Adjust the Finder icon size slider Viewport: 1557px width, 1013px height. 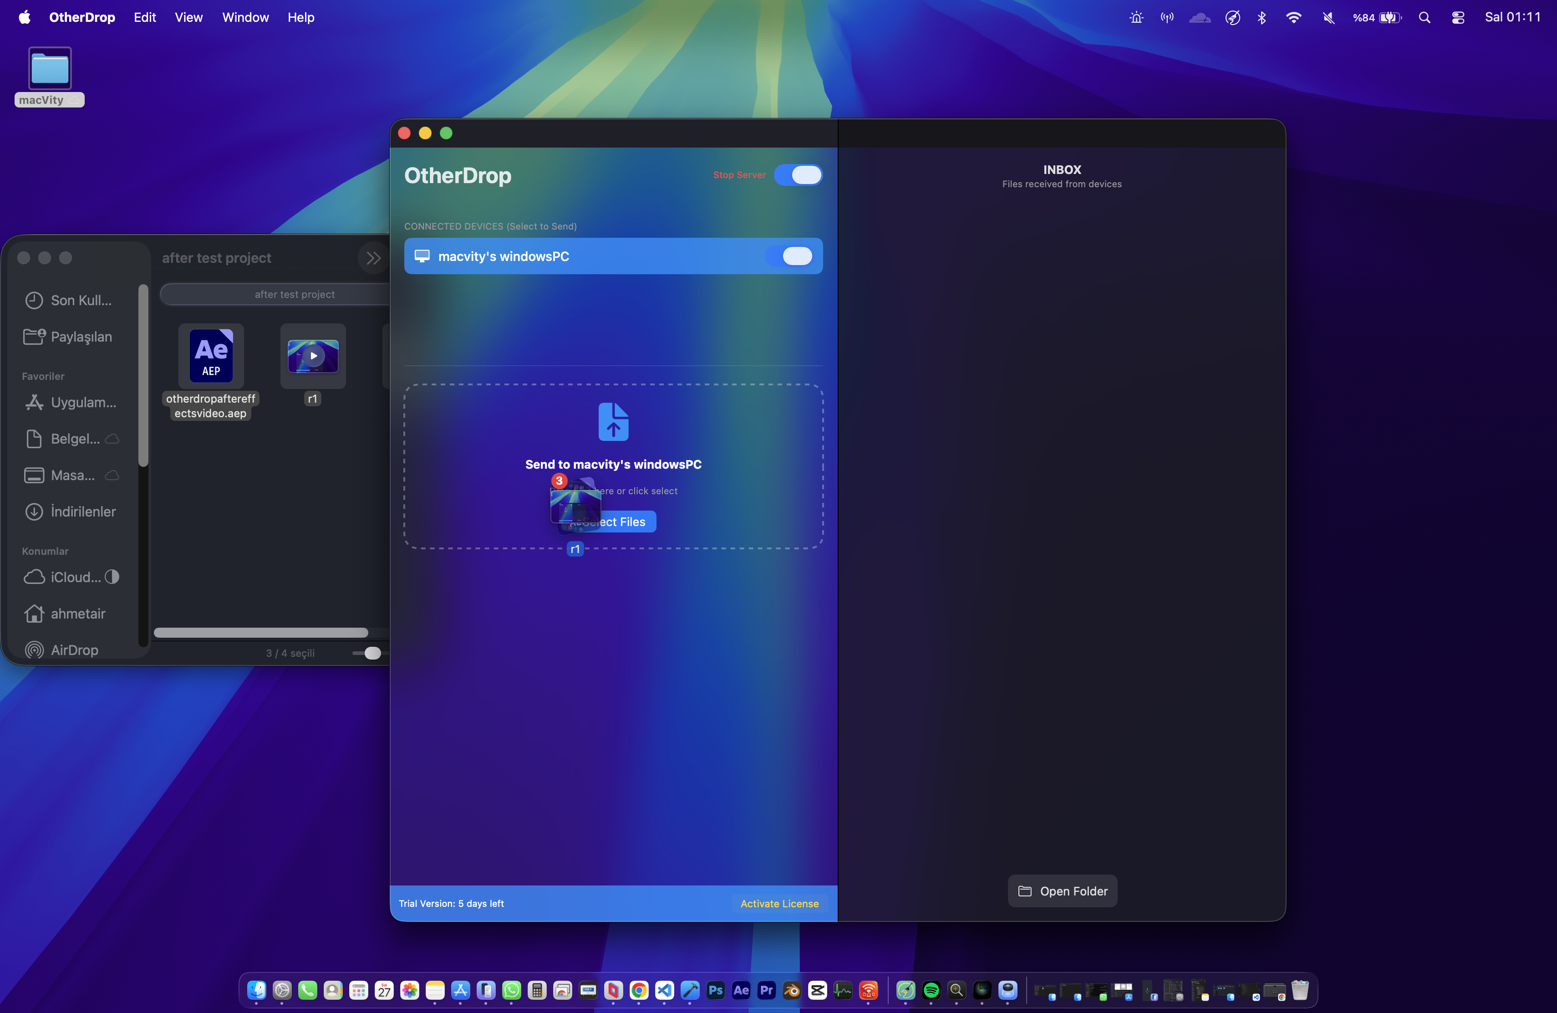(x=371, y=652)
